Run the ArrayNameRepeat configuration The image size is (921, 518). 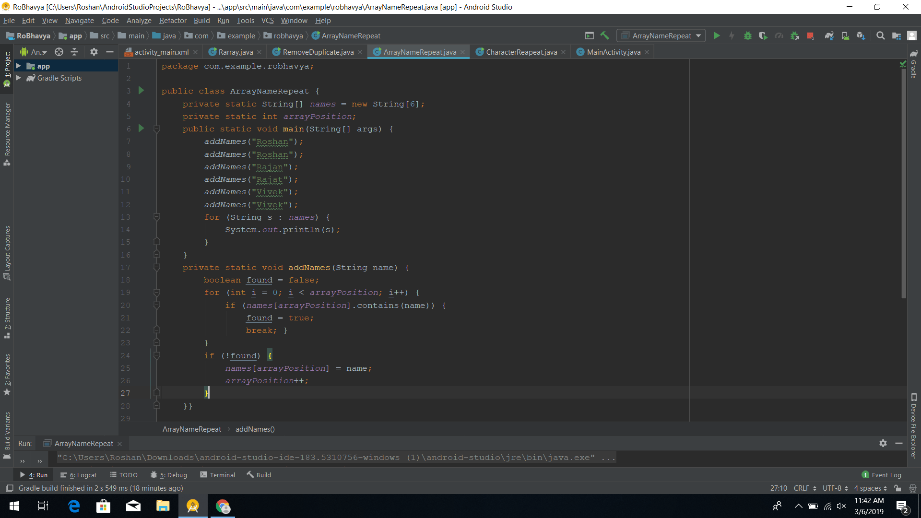717,35
